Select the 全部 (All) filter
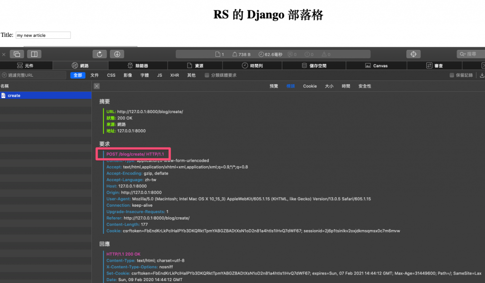 point(78,75)
